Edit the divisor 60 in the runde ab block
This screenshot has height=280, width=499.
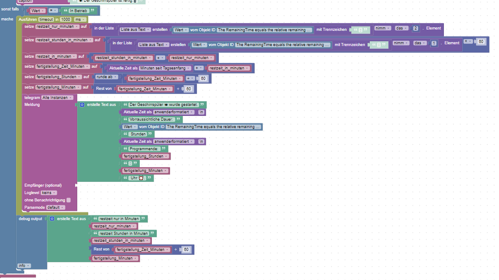click(203, 79)
